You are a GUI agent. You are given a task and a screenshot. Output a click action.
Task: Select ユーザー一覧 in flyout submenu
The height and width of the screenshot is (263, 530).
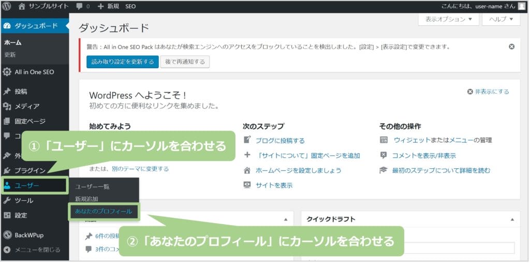[92, 186]
